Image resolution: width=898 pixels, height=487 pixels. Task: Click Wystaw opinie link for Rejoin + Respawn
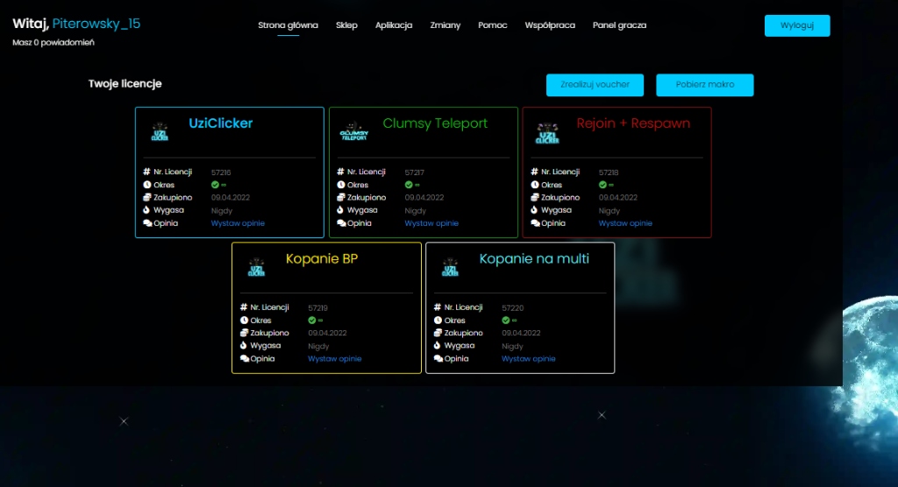625,223
